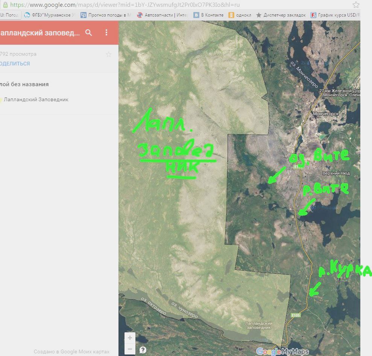The height and width of the screenshot is (356, 372).
Task: Click the Создано в Google Моих картах link
Action: 71,352
